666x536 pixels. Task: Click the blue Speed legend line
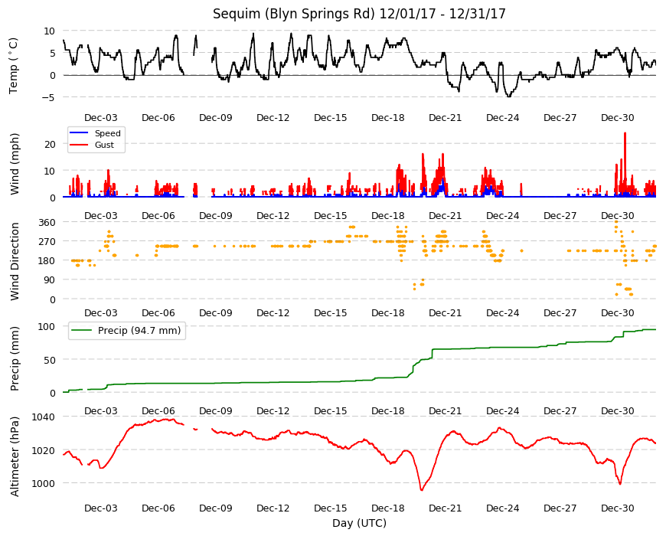pyautogui.click(x=79, y=133)
